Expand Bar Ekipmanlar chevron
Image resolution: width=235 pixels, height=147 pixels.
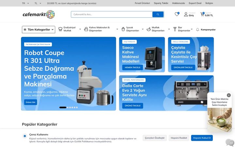pyautogui.click(x=192, y=29)
